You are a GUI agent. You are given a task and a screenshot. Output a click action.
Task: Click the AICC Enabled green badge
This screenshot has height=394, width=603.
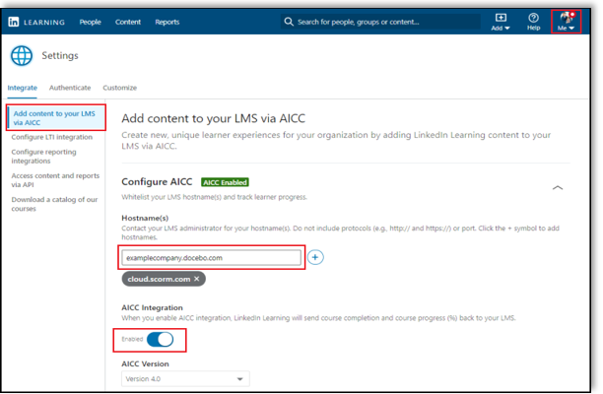coord(225,182)
